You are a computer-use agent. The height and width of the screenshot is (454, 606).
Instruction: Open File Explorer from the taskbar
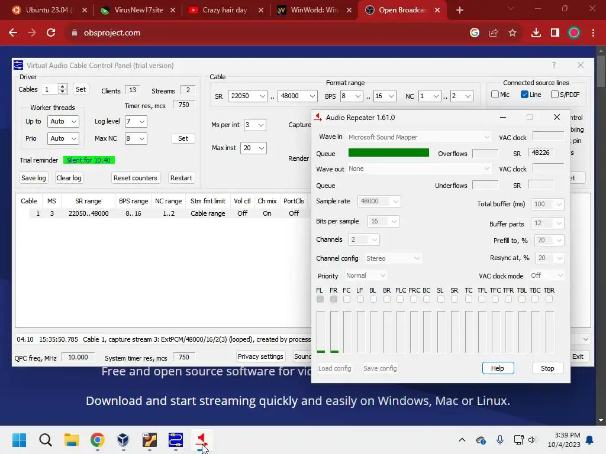pyautogui.click(x=72, y=440)
